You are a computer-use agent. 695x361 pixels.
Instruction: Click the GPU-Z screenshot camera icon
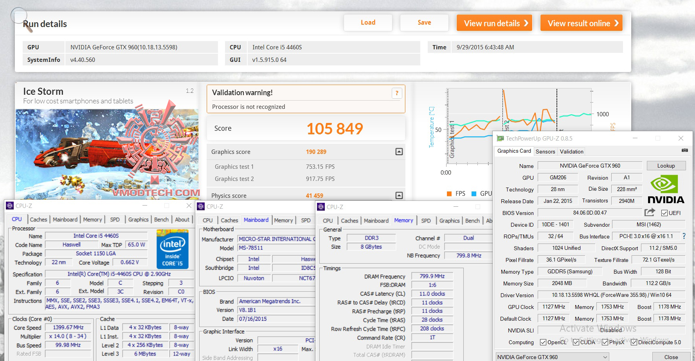684,150
